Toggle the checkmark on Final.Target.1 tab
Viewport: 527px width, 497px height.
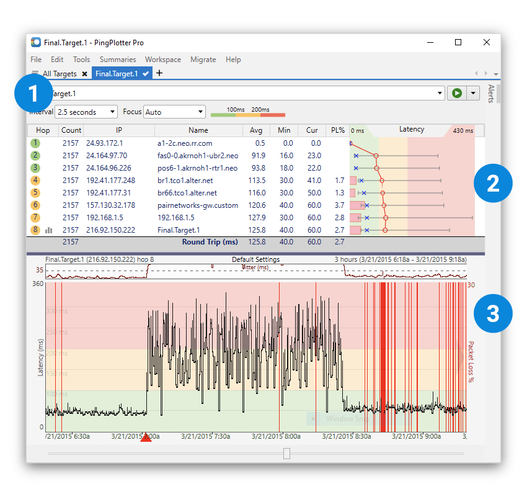144,73
